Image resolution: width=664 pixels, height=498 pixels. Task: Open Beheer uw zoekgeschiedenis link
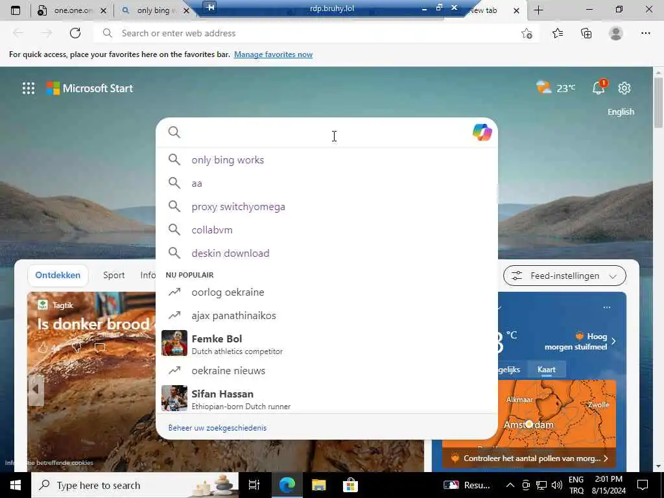pos(217,428)
